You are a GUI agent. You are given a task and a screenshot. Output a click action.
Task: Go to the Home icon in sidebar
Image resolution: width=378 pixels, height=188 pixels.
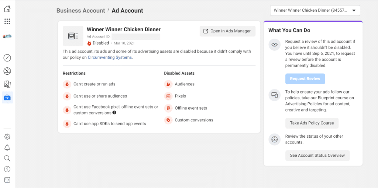(7, 9)
